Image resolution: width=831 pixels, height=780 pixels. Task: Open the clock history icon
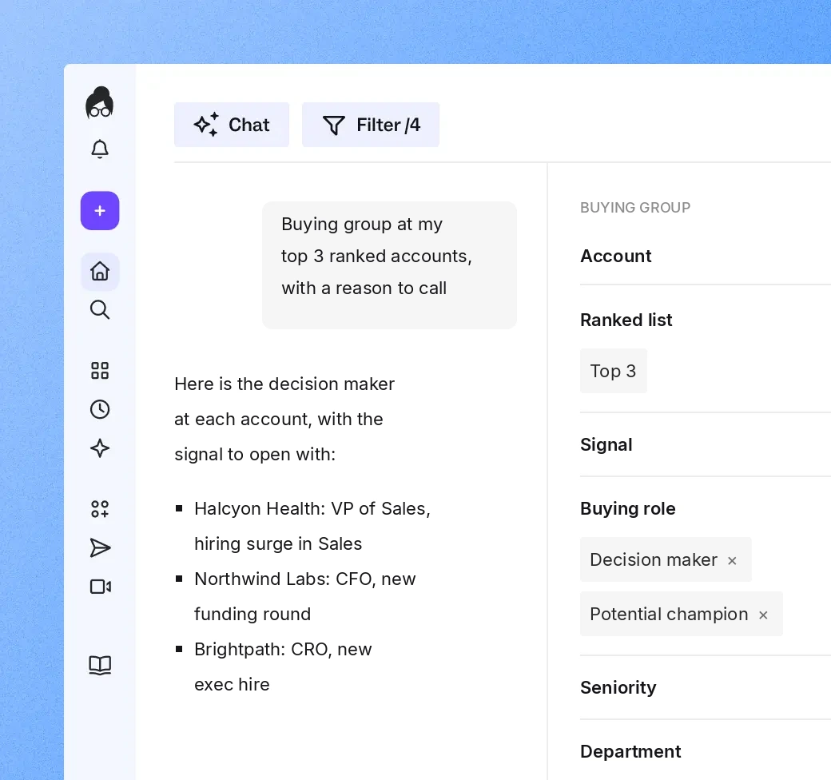coord(100,410)
